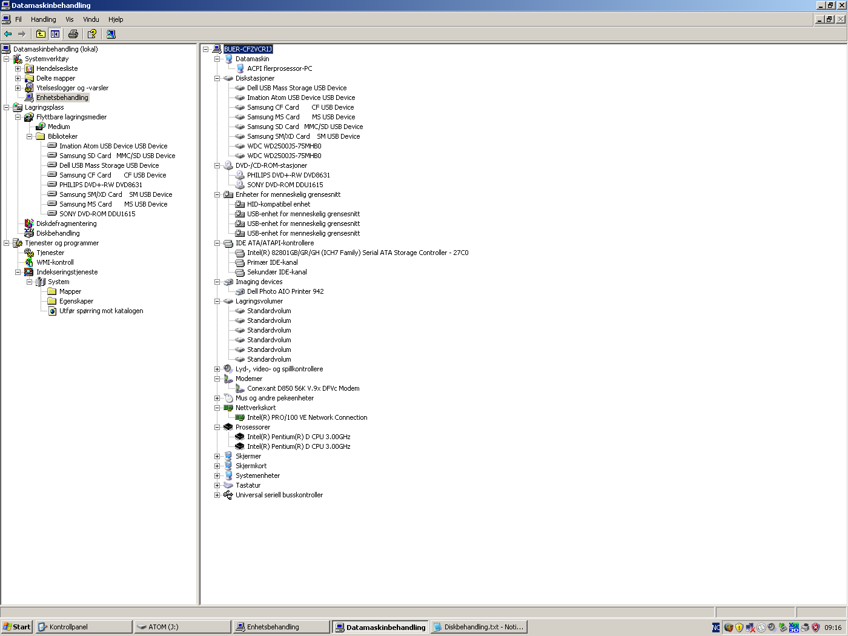Click the scan for hardware changes icon
Viewport: 848px width, 636px height.
pos(111,34)
